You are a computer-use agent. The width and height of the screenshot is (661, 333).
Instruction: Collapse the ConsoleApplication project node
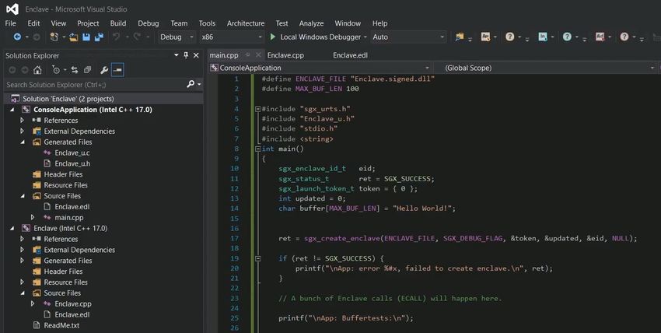tap(12, 110)
